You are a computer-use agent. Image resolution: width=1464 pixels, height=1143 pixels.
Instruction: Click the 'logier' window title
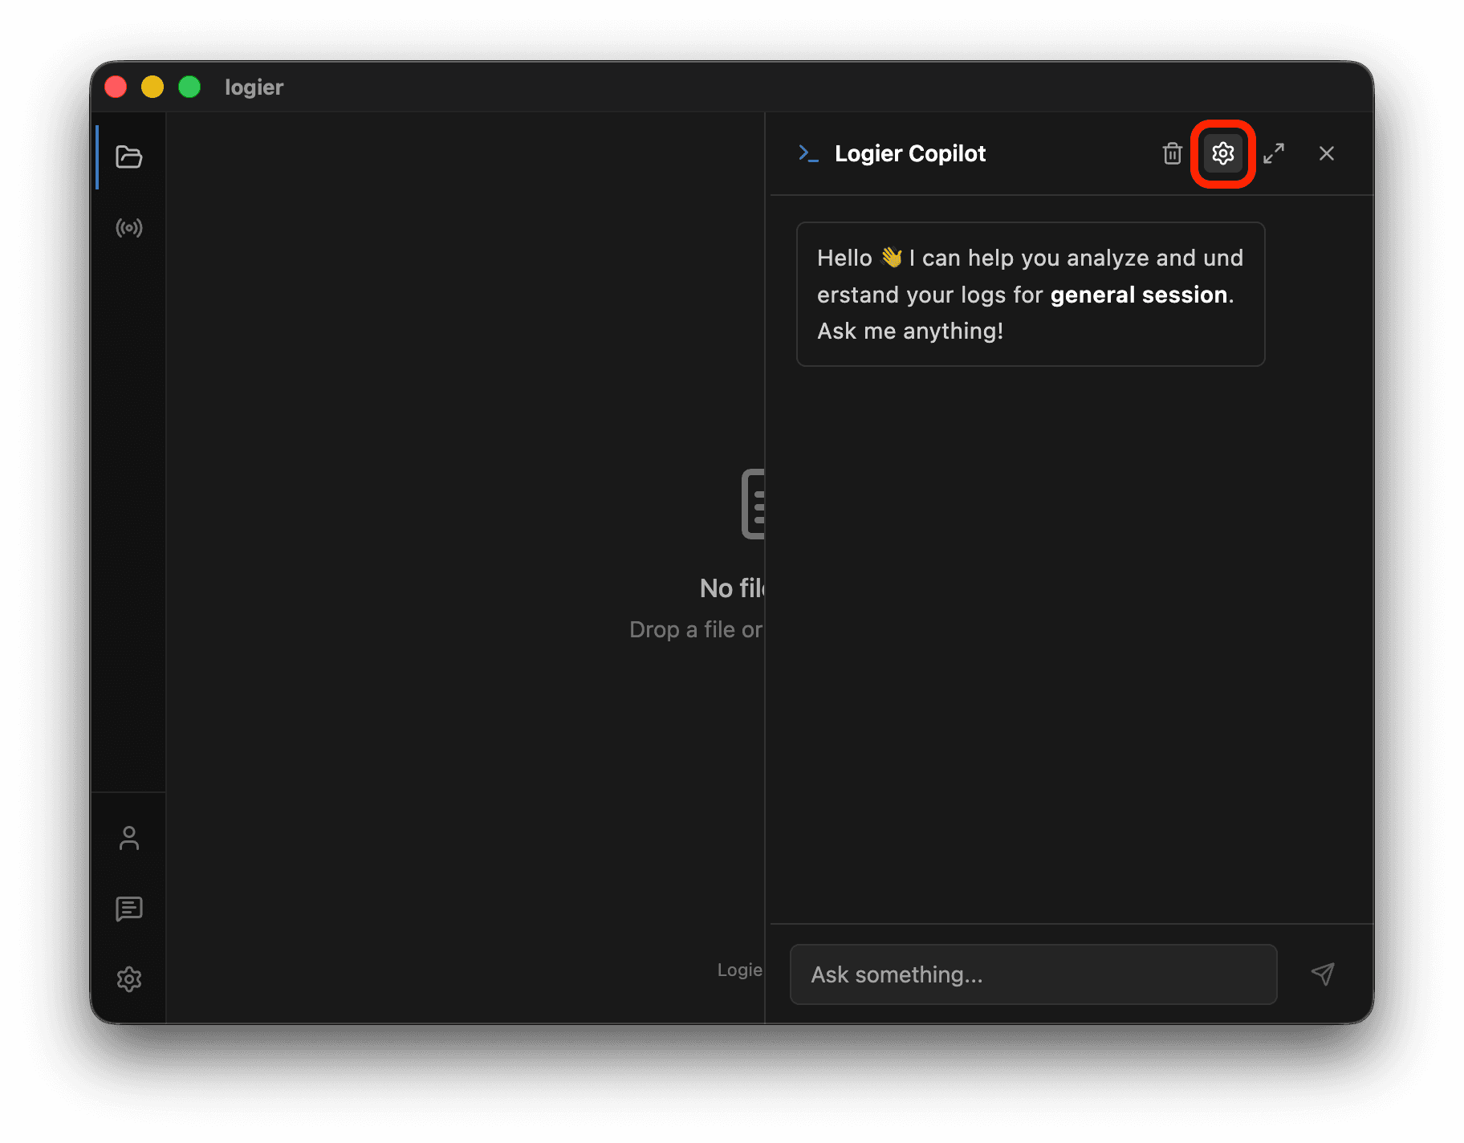[254, 87]
